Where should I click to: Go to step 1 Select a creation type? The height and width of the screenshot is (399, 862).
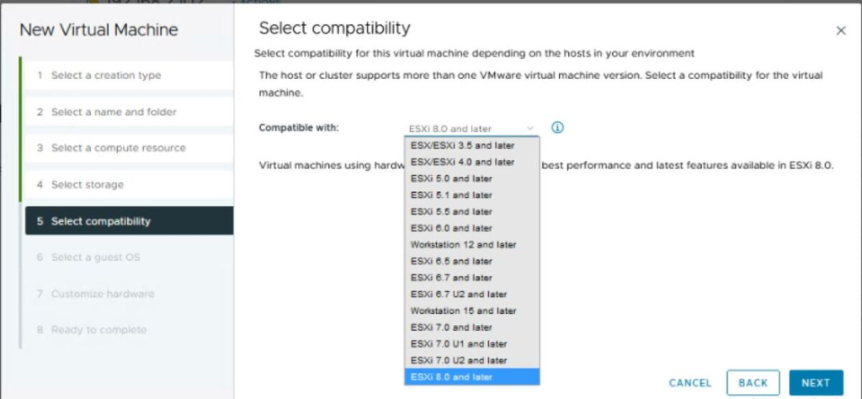coord(129,75)
